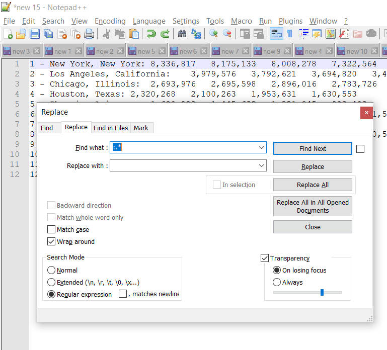Click the Replace All button
The height and width of the screenshot is (350, 387).
[313, 185]
